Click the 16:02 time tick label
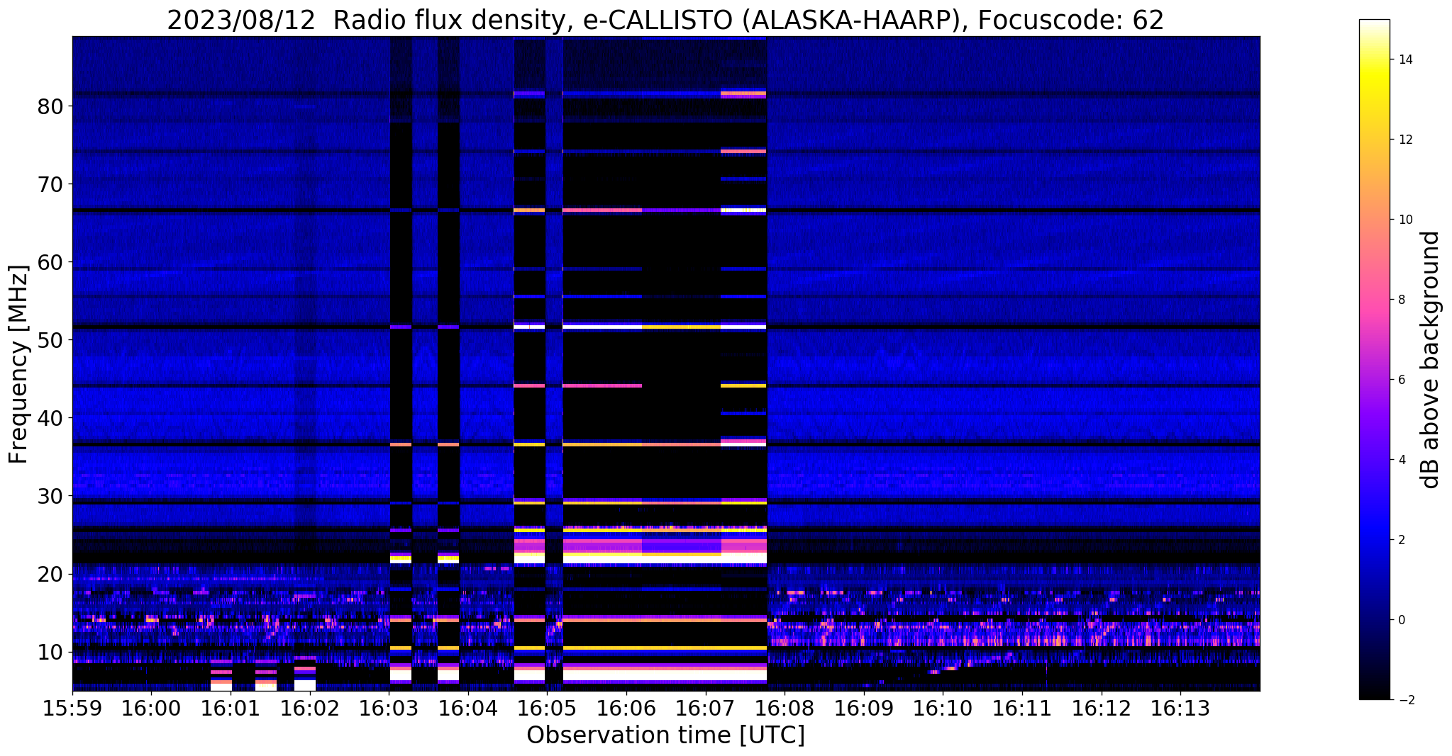The height and width of the screenshot is (756, 1452). [x=310, y=709]
